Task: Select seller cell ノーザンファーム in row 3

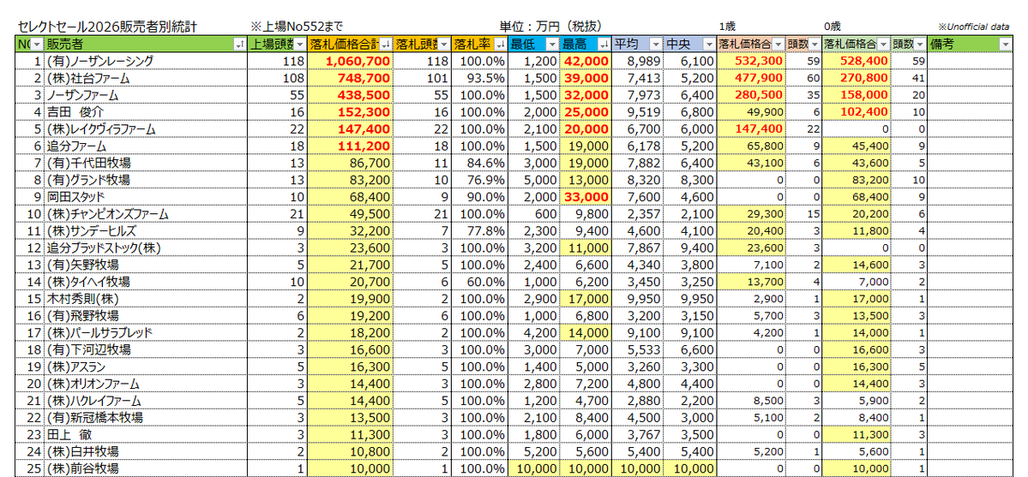Action: click(x=147, y=95)
